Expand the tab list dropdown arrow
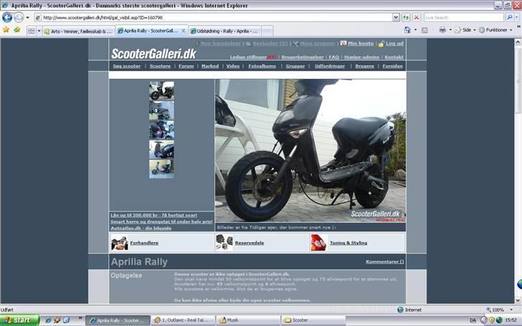Image resolution: width=522 pixels, height=326 pixels. [x=39, y=31]
